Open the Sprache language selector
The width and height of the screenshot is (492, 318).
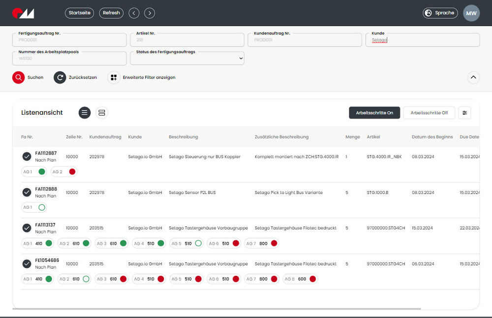pyautogui.click(x=440, y=13)
